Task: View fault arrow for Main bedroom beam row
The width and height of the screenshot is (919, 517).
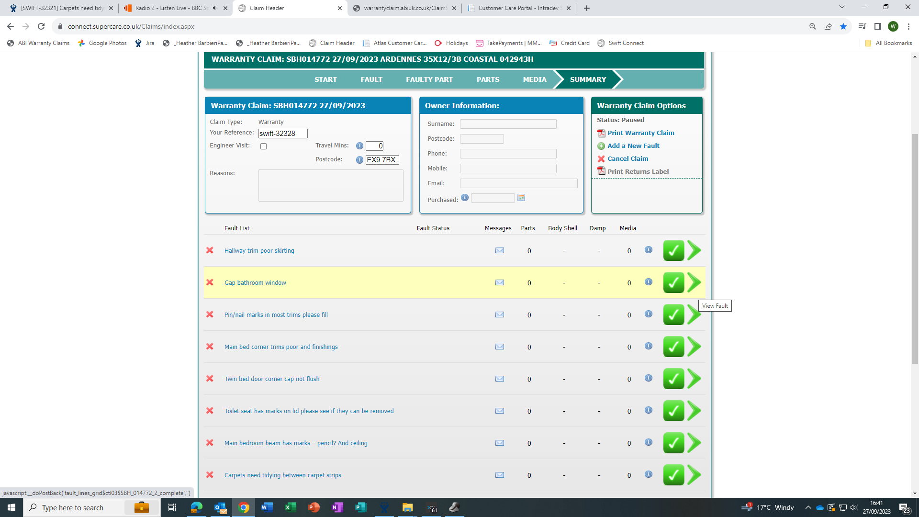Action: (x=694, y=443)
